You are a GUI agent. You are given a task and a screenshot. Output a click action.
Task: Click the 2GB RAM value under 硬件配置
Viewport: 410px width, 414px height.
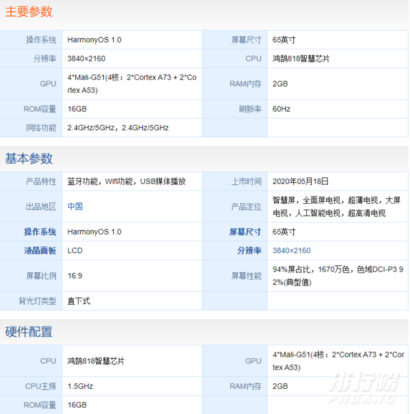point(280,386)
